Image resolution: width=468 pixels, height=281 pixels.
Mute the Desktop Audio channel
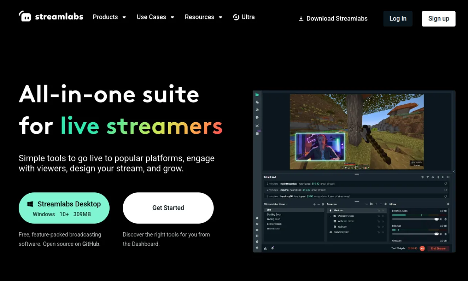coord(441,219)
